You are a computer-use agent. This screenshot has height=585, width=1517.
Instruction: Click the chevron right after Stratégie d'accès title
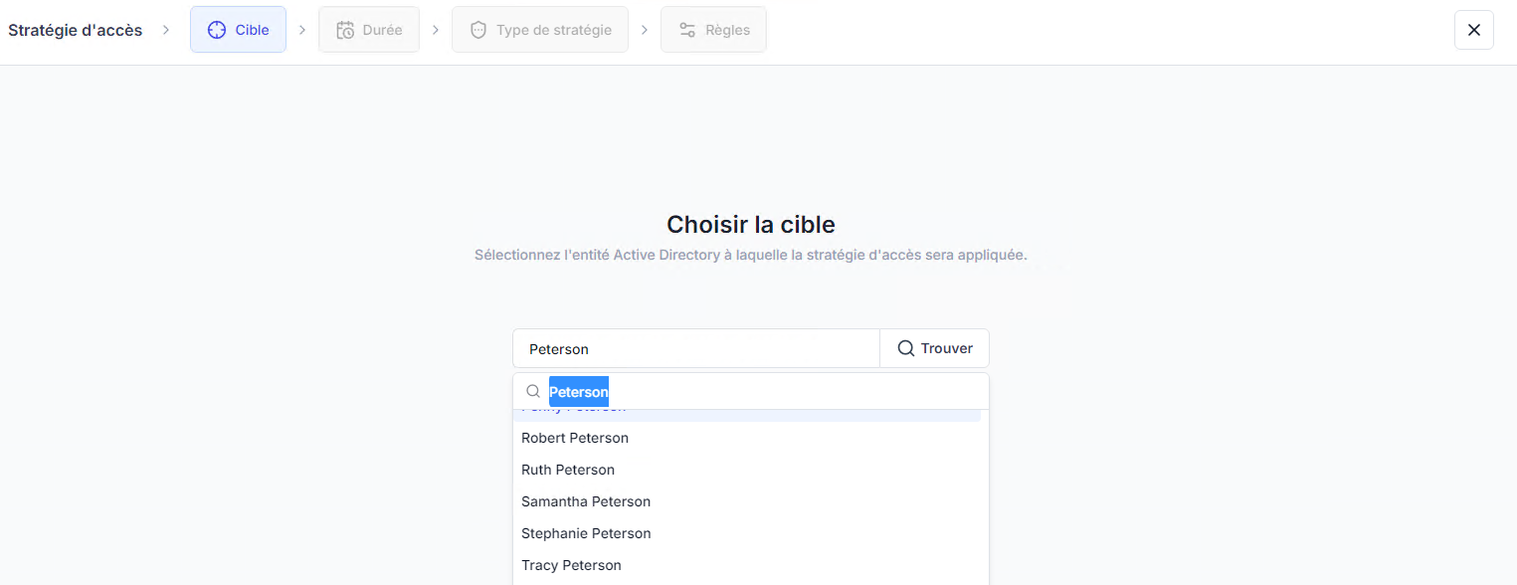click(166, 30)
